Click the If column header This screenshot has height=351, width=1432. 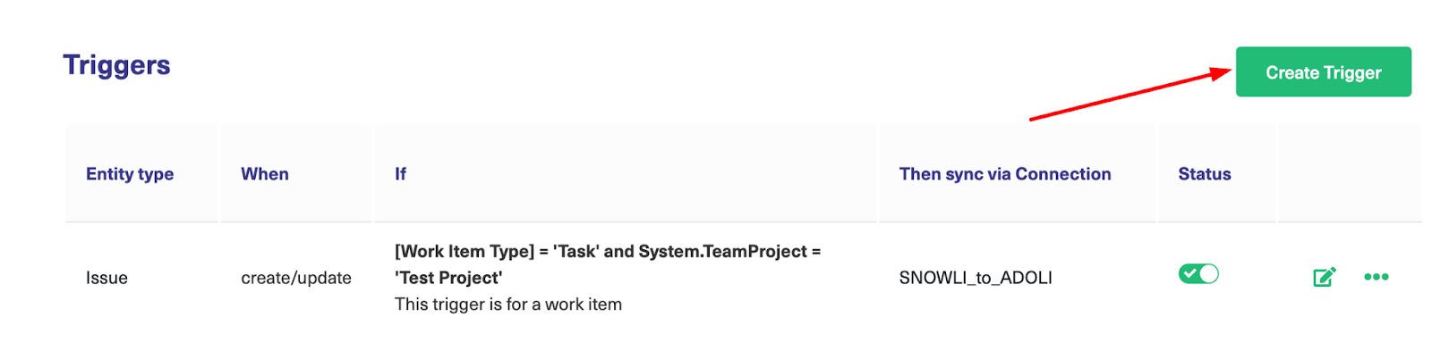[x=400, y=174]
